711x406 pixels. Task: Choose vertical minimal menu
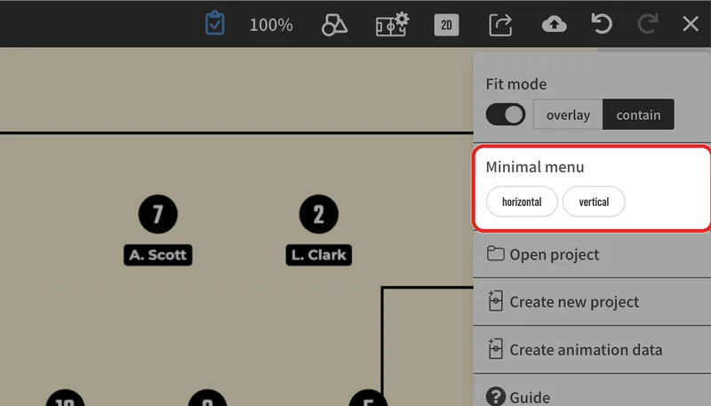pyautogui.click(x=594, y=202)
